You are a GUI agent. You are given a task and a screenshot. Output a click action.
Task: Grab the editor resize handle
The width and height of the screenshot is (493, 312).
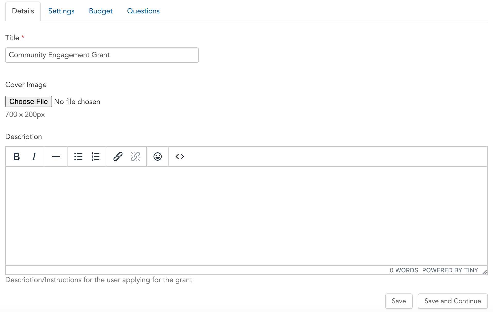click(484, 272)
